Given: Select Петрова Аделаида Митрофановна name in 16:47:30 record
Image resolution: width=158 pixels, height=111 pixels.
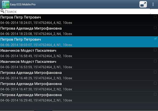Looking at the screenshot, I should 31,84.
